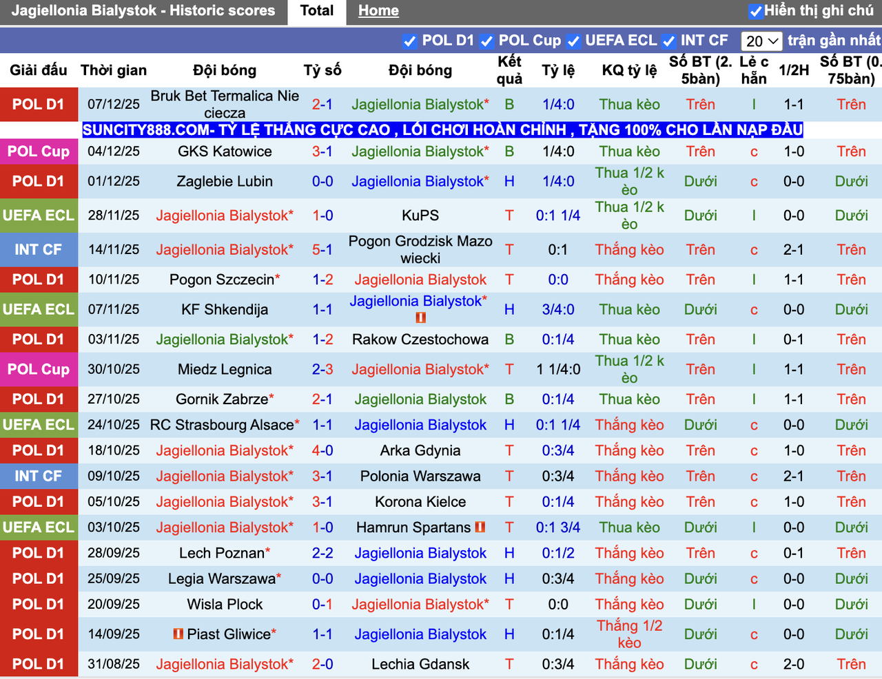Click the 3/4:0 odds on KF Shkendija row
The width and height of the screenshot is (882, 679).
pyautogui.click(x=558, y=310)
